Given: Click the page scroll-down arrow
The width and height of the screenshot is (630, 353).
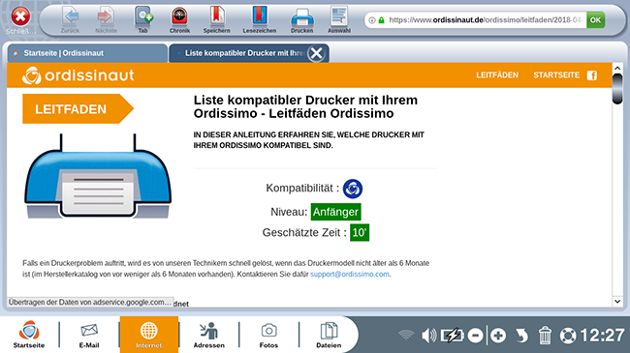Looking at the screenshot, I should click(617, 301).
